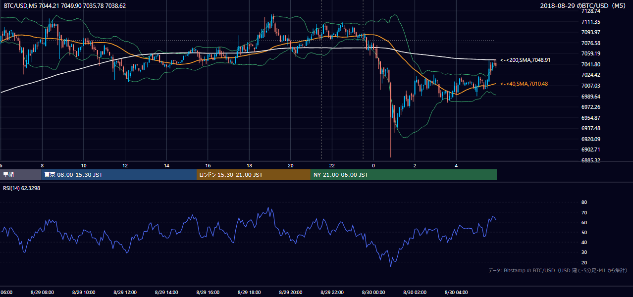This screenshot has height=297, width=633.
Task: Select the NY 21:00-06:00 JST session bar
Action: coord(404,175)
